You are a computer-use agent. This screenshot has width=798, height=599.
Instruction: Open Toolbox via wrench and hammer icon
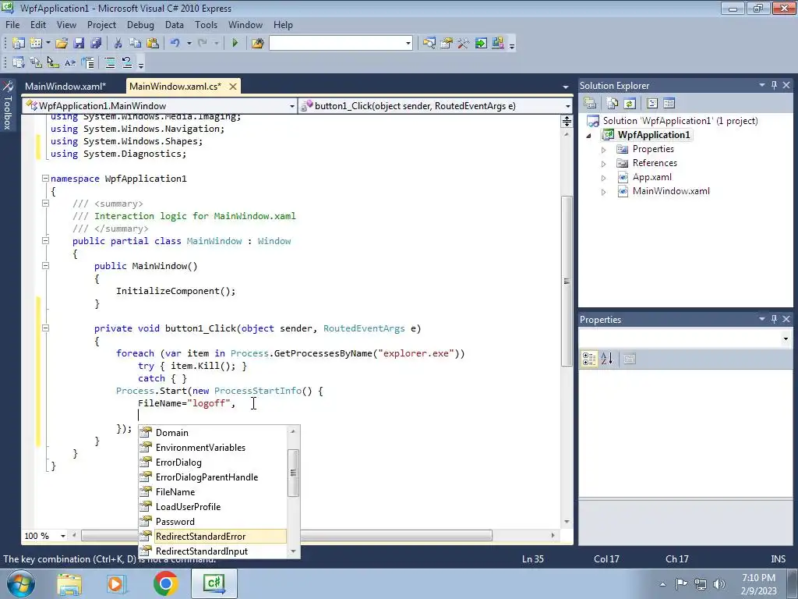[463, 44]
